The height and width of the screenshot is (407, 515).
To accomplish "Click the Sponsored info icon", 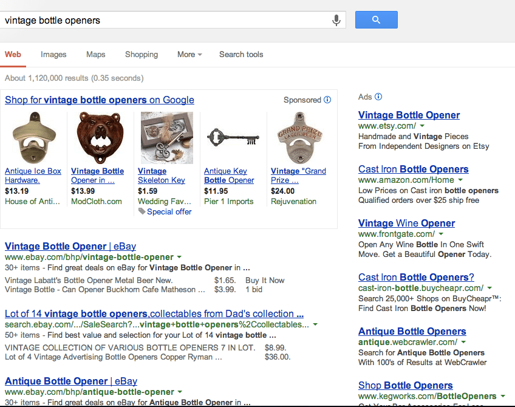I will pos(327,100).
